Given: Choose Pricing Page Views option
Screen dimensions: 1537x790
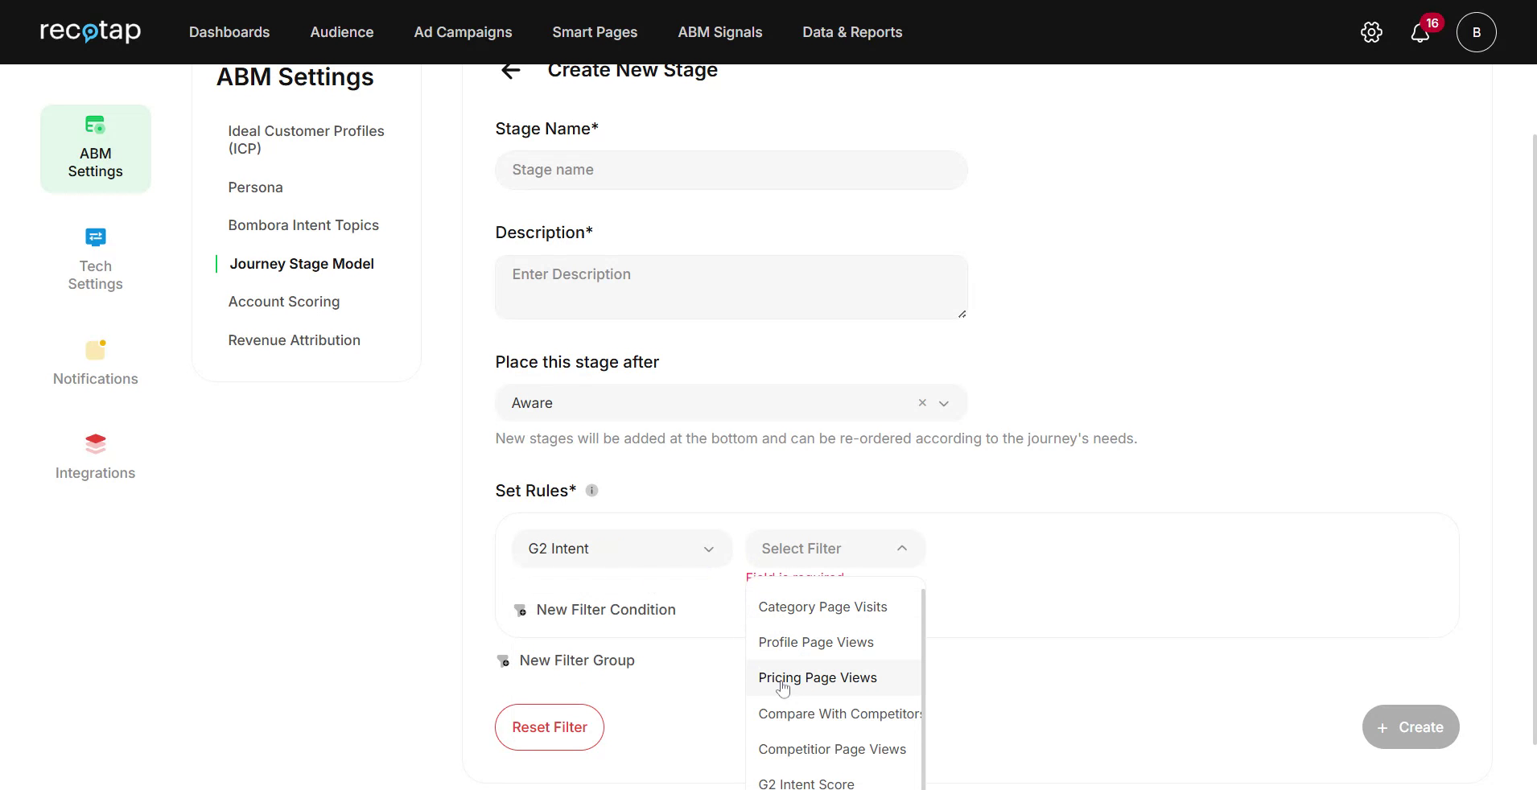Looking at the screenshot, I should (818, 677).
